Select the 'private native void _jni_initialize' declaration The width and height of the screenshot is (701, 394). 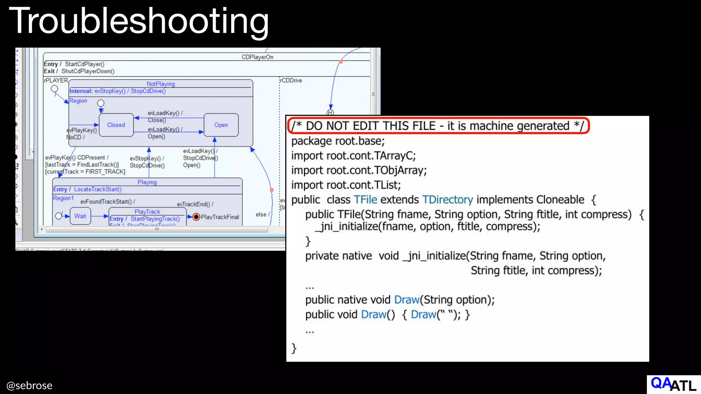(x=456, y=256)
